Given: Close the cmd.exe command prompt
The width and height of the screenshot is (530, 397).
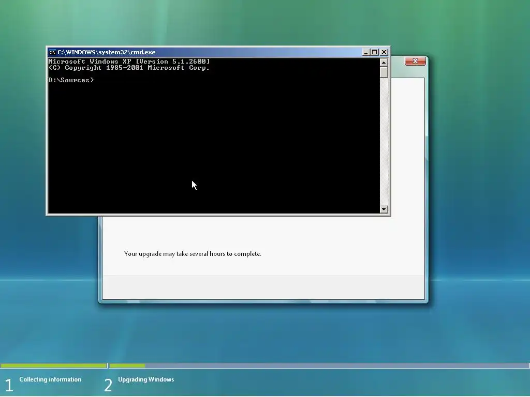Looking at the screenshot, I should pos(384,52).
